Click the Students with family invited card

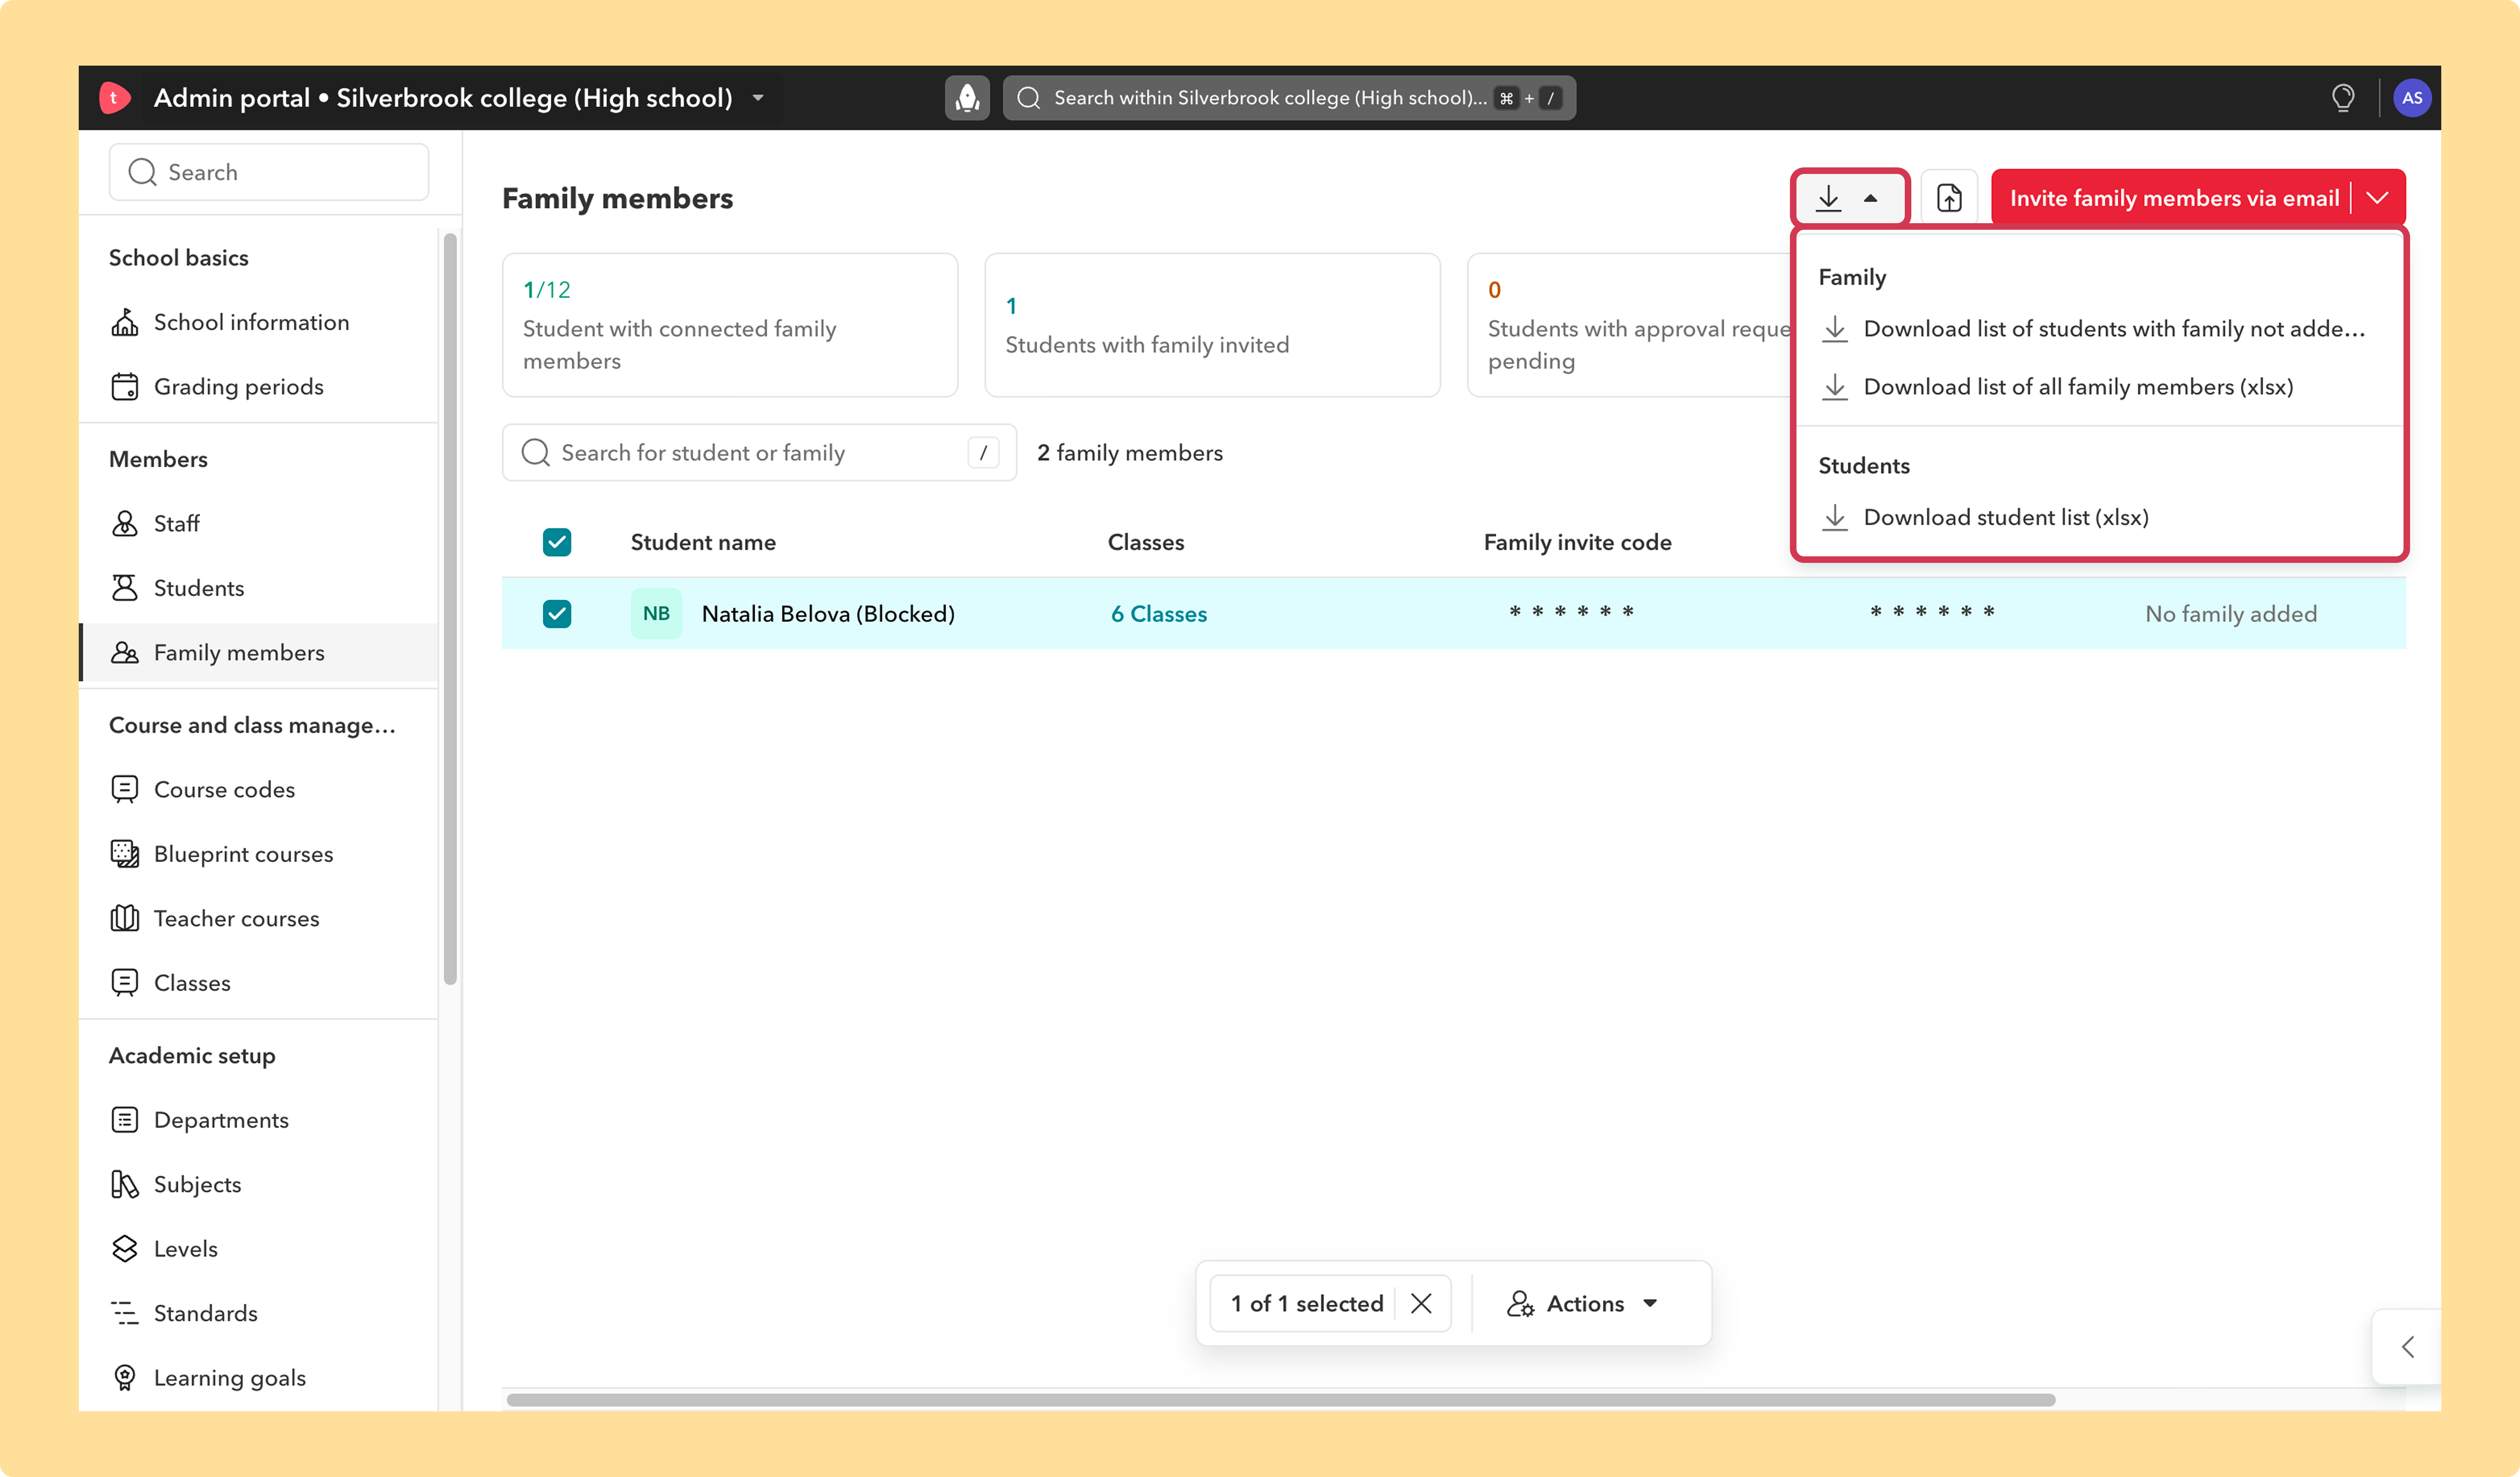pyautogui.click(x=1212, y=325)
